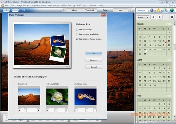
Task: Open the File menu
Action: pyautogui.click(x=7, y=5)
